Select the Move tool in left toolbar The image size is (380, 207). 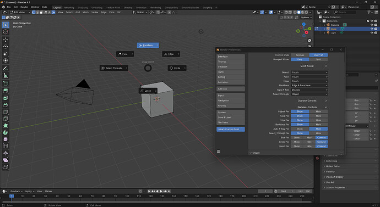(6, 40)
